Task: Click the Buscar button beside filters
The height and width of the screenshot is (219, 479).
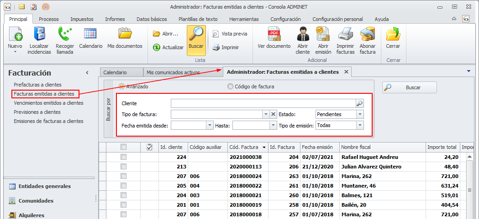Action: click(409, 87)
